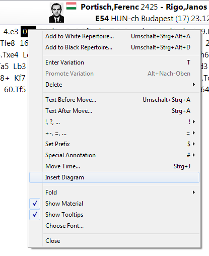Open Text After Move dialog
Screen dimensions: 209x256
[x=114, y=111]
